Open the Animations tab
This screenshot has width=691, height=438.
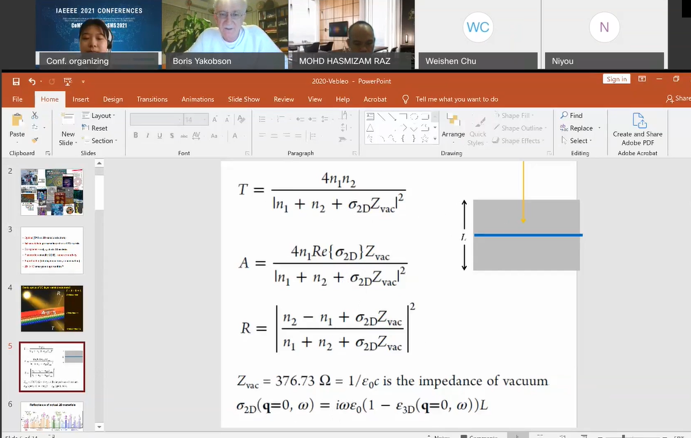point(198,100)
